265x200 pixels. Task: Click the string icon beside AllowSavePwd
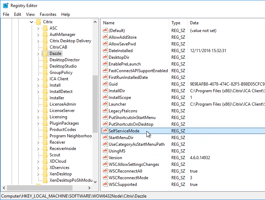coord(105,44)
